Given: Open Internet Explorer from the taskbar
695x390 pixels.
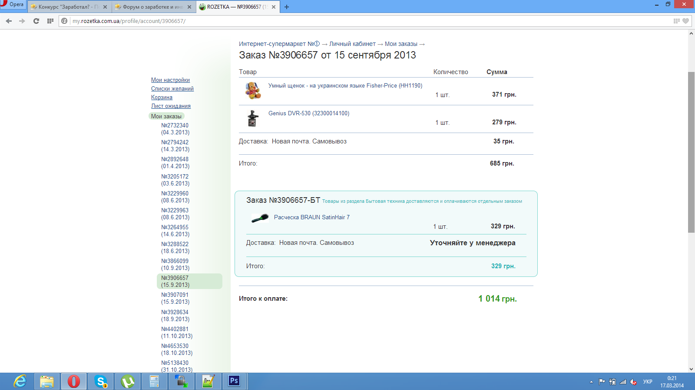Looking at the screenshot, I should [20, 381].
